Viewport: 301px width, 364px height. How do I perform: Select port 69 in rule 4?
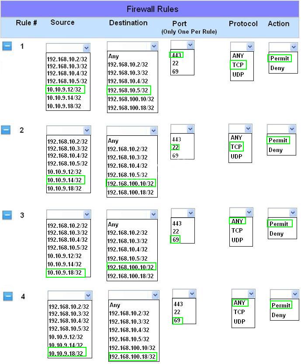coord(177,321)
